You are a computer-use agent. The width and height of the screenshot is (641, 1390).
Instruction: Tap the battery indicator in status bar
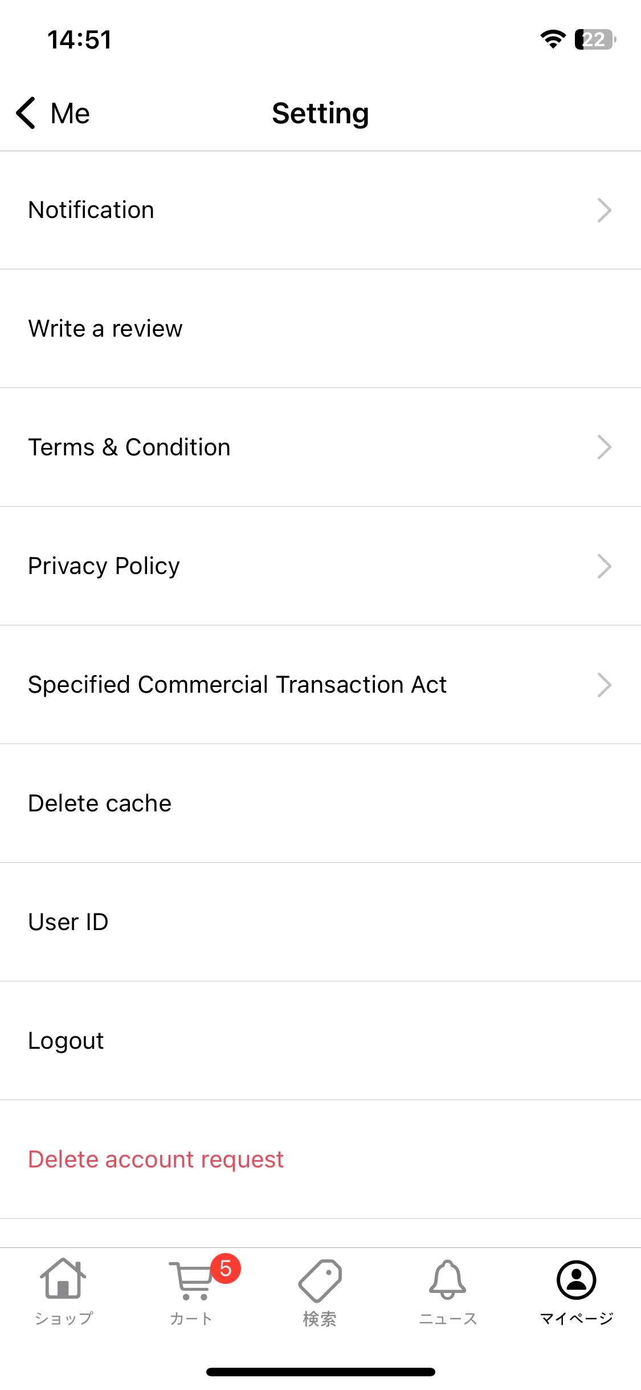[595, 39]
